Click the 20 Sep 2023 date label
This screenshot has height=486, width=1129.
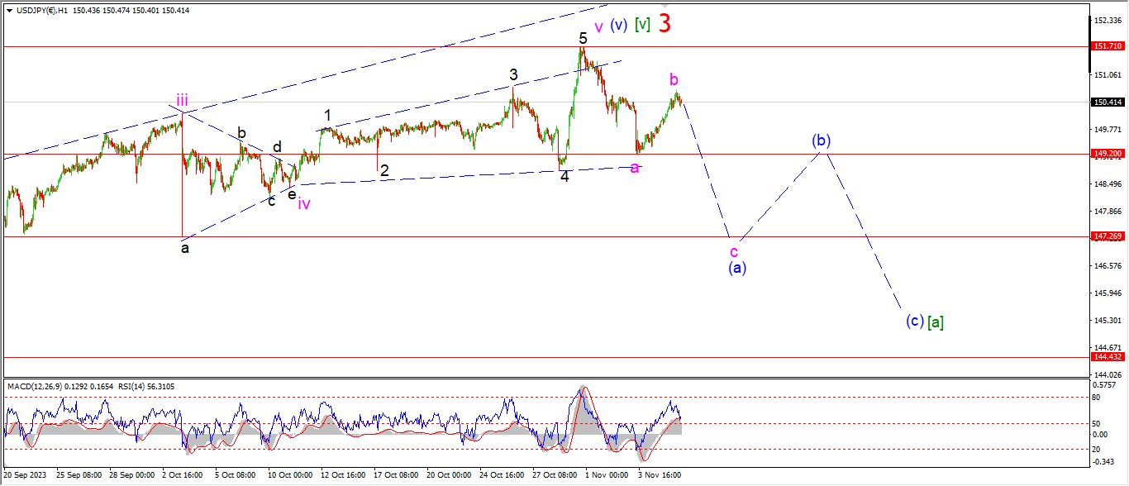pos(23,475)
